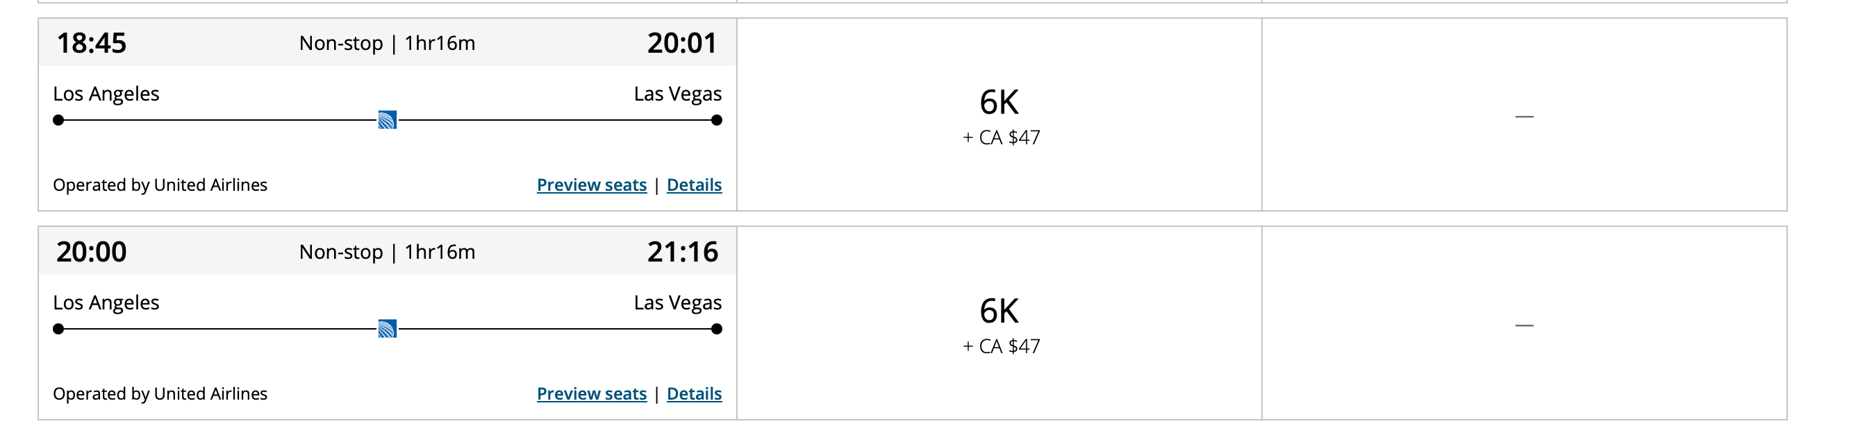Click Non-stop duration text of 18:45 flight
The width and height of the screenshot is (1867, 426).
(x=387, y=44)
